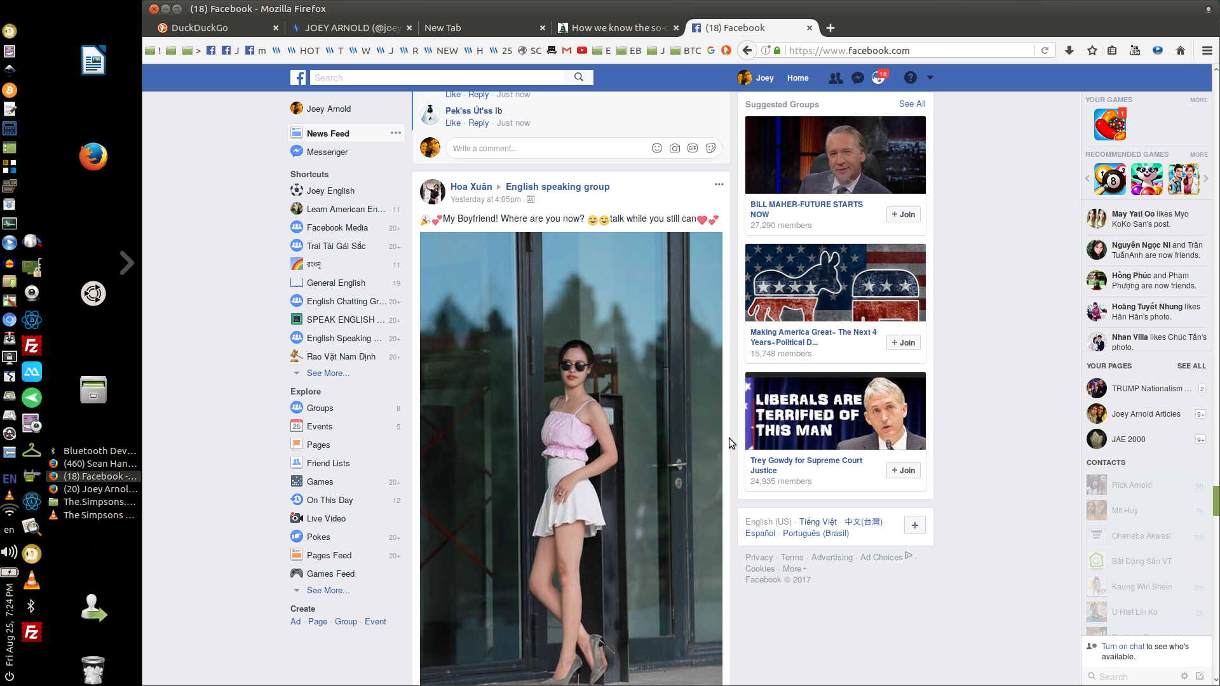This screenshot has height=686, width=1220.
Task: Switch to How we know tab
Action: click(618, 28)
